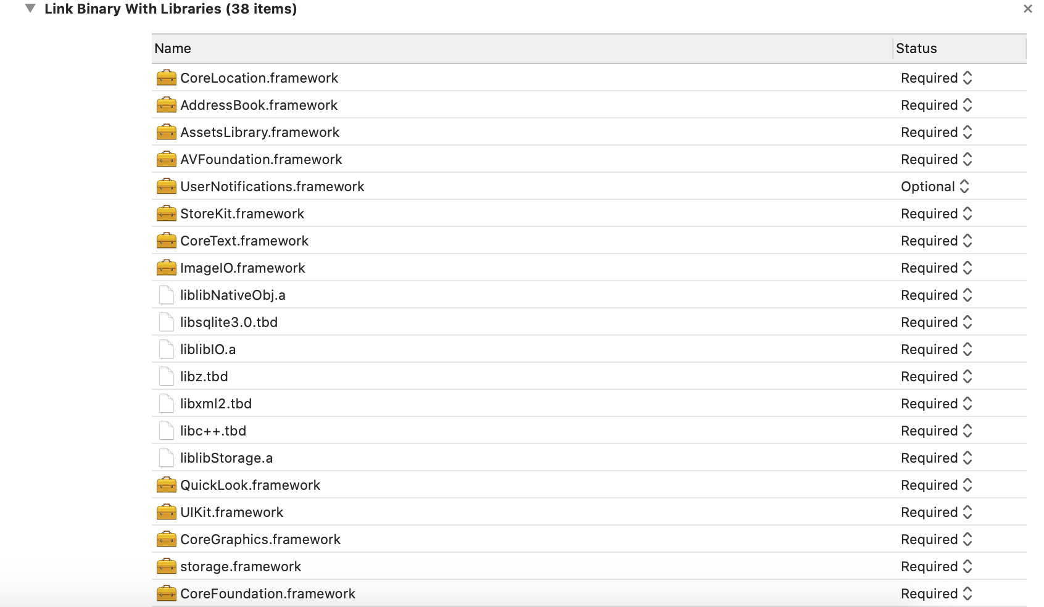Viewport: 1044px width, 607px height.
Task: Open status dropdown for AssetsLibrary.framework
Action: (x=937, y=132)
